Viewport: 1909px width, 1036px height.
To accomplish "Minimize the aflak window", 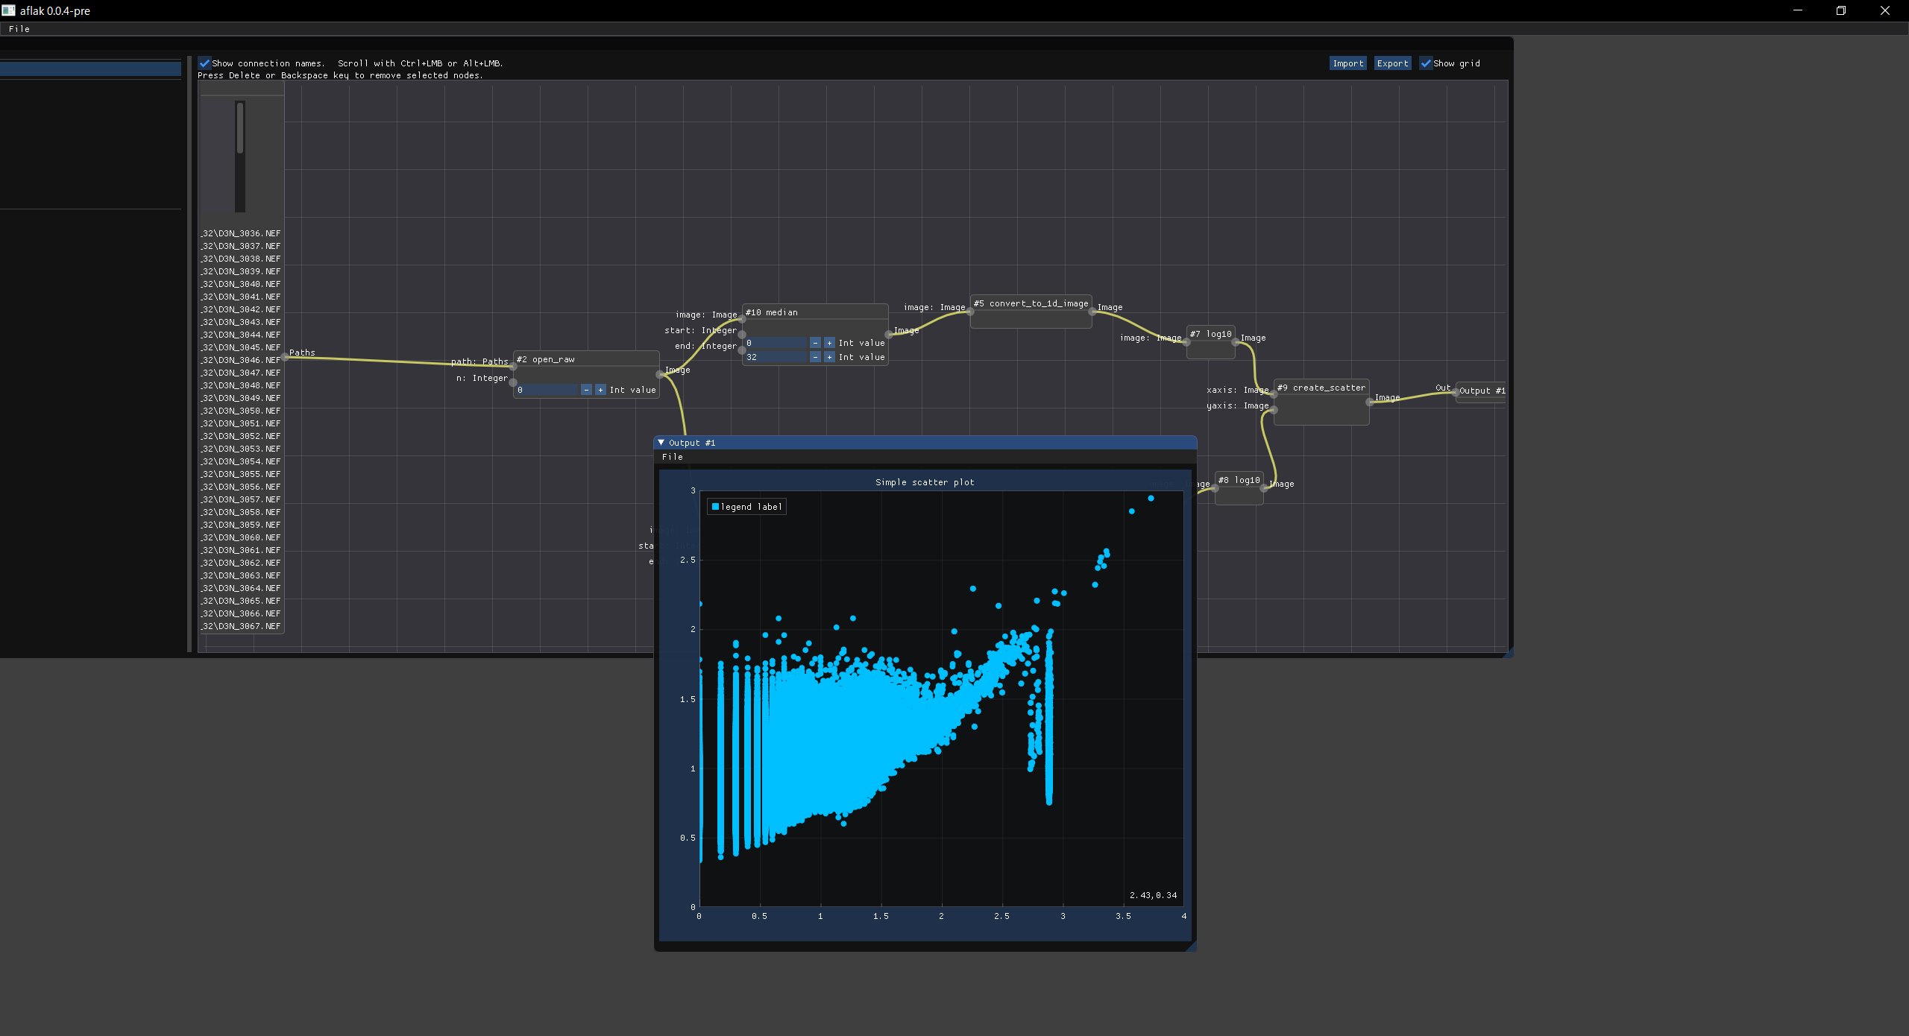I will tap(1798, 10).
